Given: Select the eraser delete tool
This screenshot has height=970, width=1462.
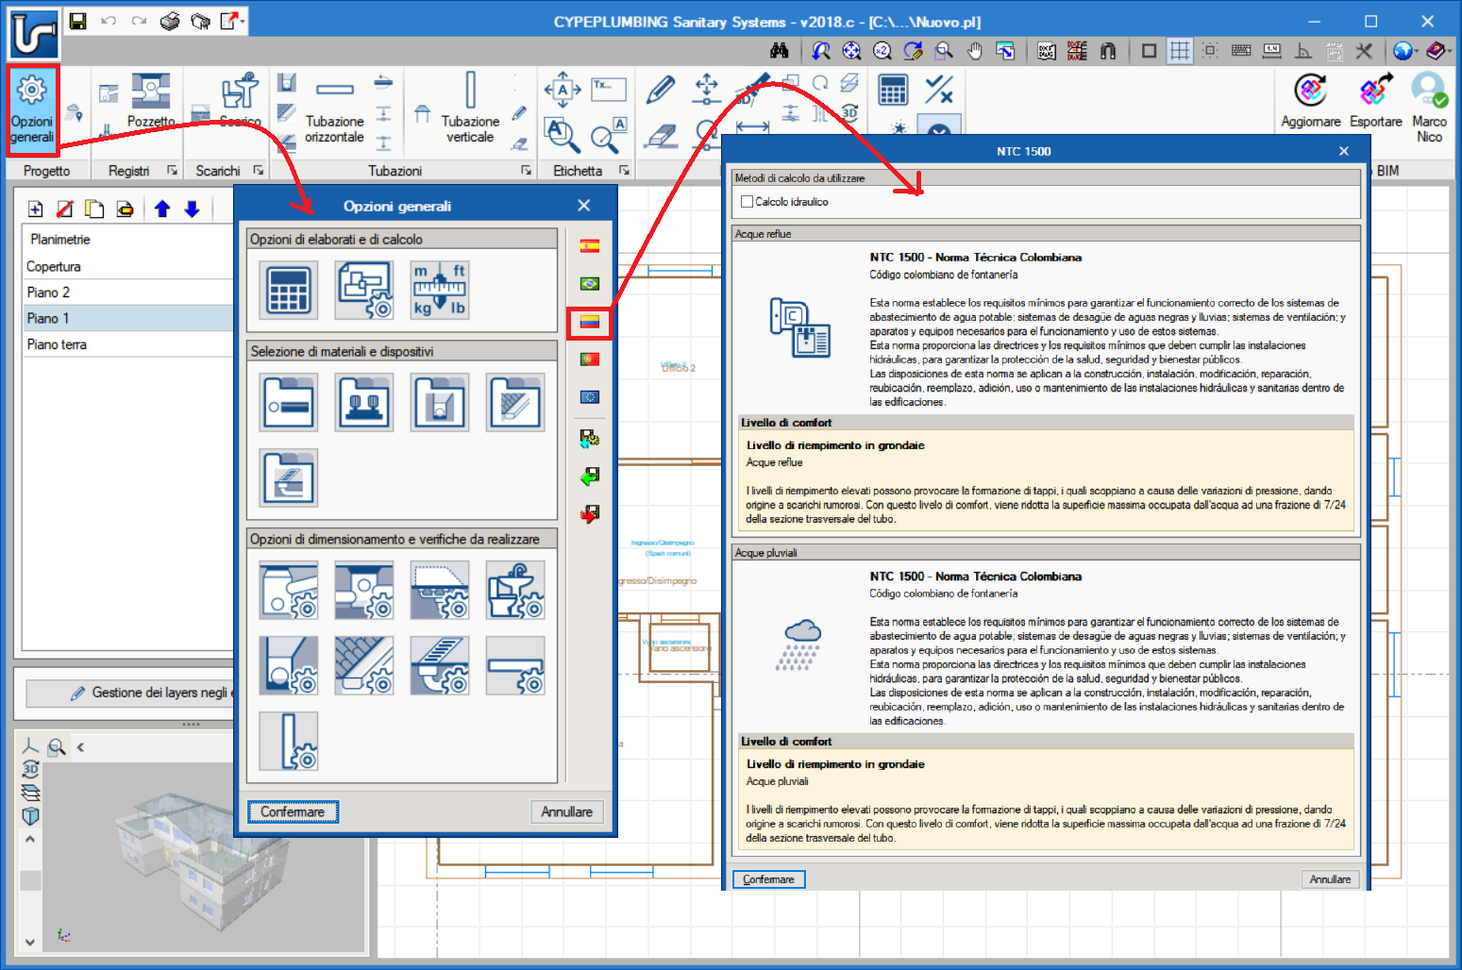Looking at the screenshot, I should point(661,136).
